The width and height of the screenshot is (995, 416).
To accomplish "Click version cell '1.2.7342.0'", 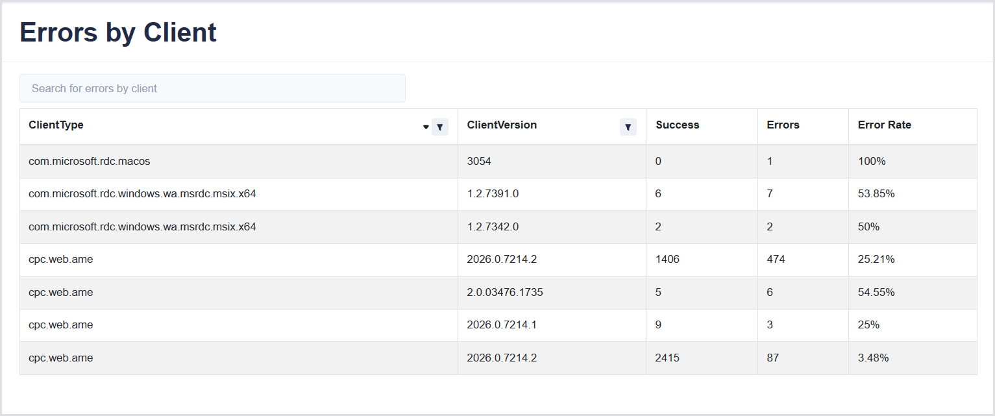I will click(552, 227).
